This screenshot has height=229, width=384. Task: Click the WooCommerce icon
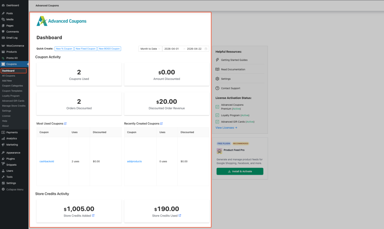pyautogui.click(x=3, y=46)
